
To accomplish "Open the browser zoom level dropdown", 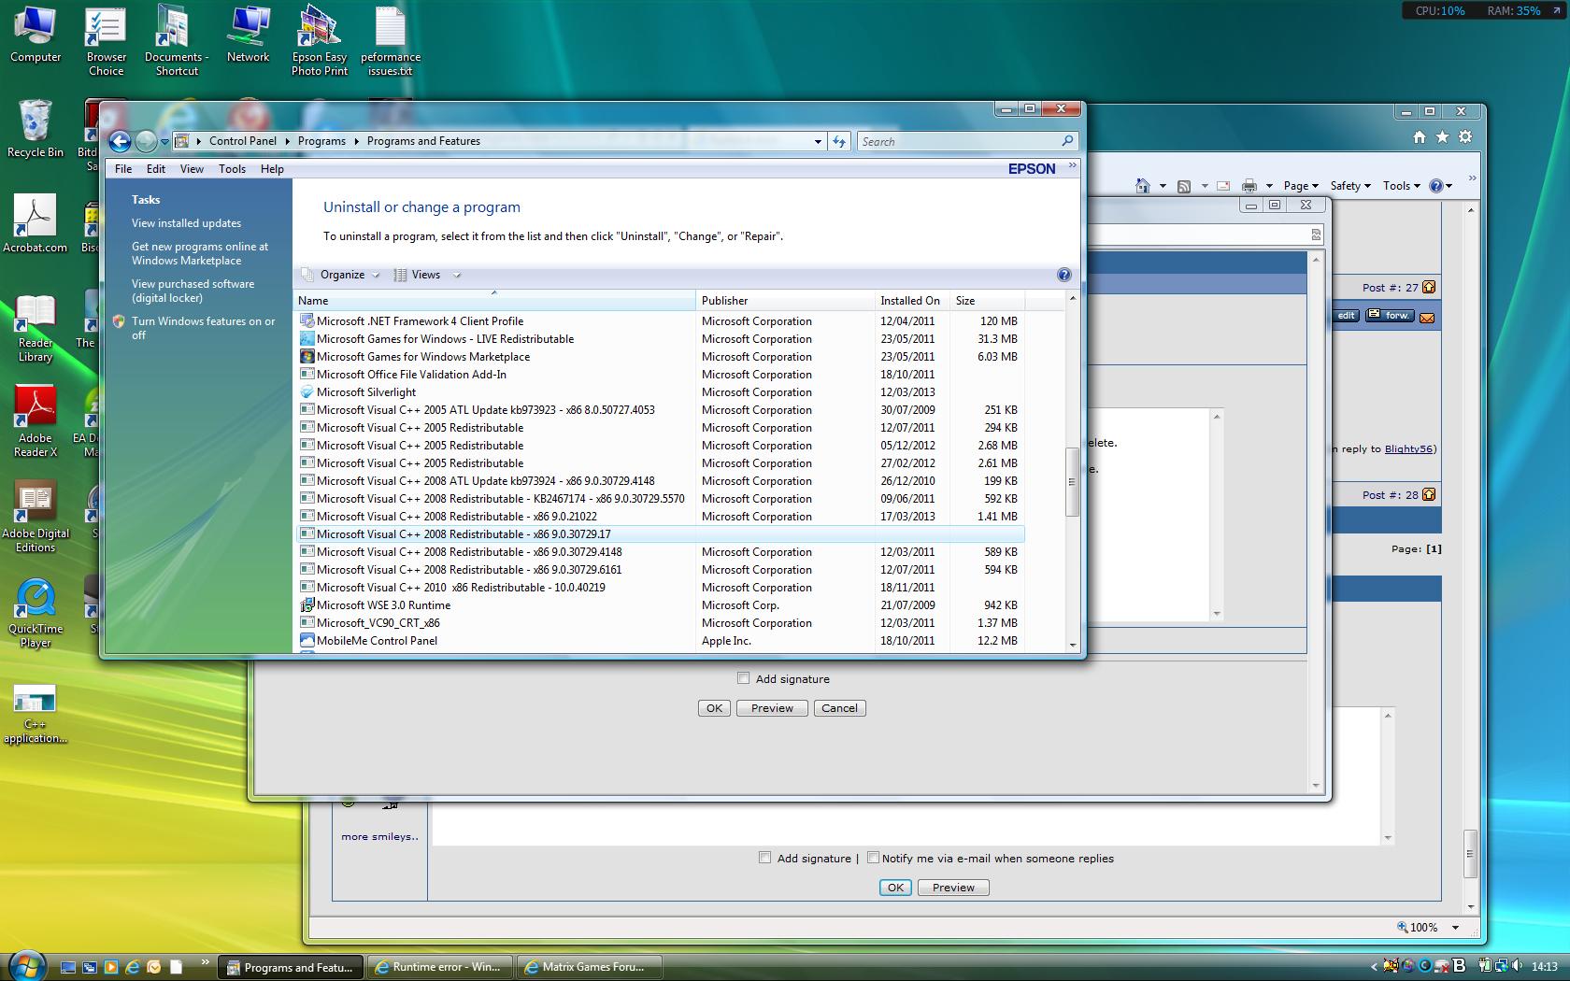I will coord(1455,928).
